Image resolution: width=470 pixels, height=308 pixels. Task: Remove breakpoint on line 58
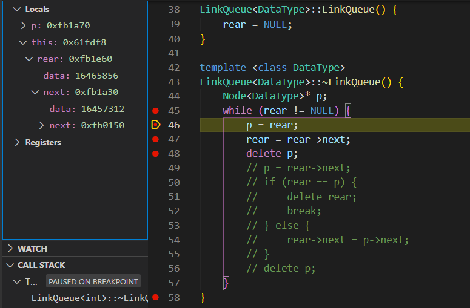[155, 297]
